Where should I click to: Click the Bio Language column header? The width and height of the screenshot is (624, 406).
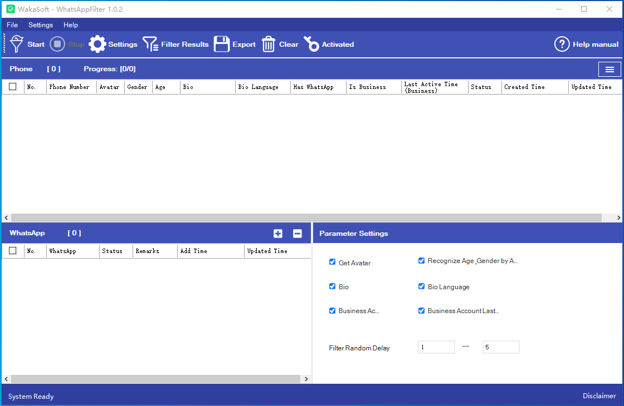(x=263, y=87)
